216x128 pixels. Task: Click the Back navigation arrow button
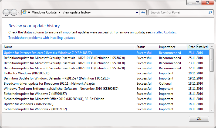click(6, 12)
